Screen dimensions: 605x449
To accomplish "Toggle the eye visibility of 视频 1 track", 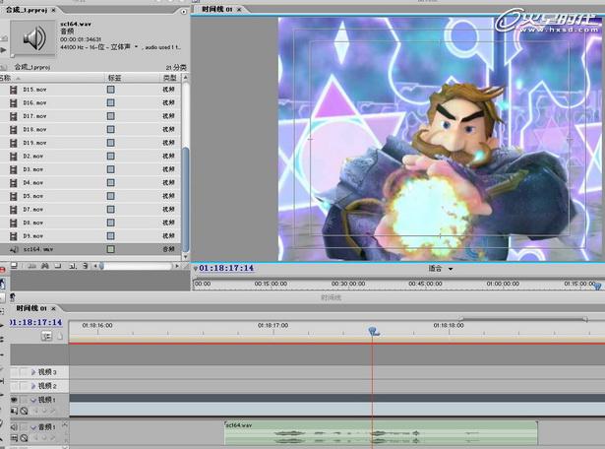I will point(14,400).
